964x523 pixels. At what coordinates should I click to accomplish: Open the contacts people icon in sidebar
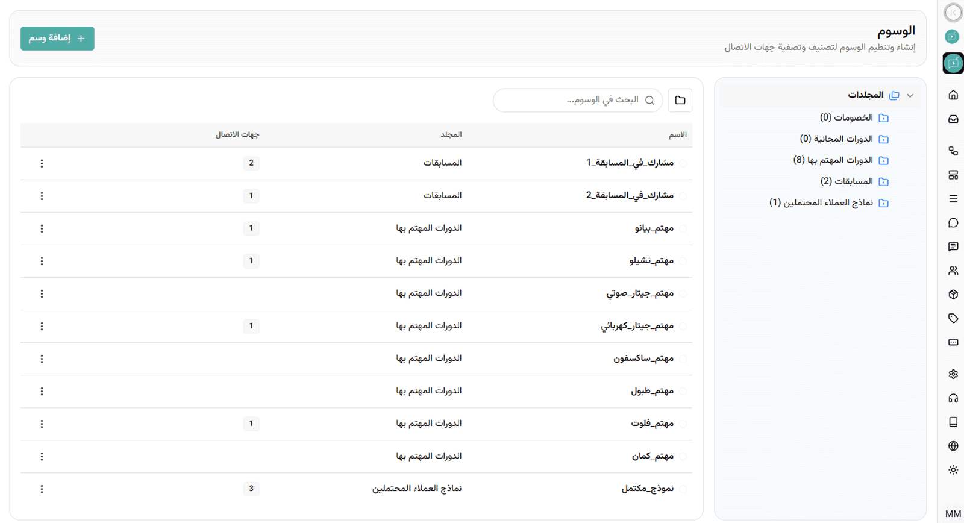pos(953,271)
